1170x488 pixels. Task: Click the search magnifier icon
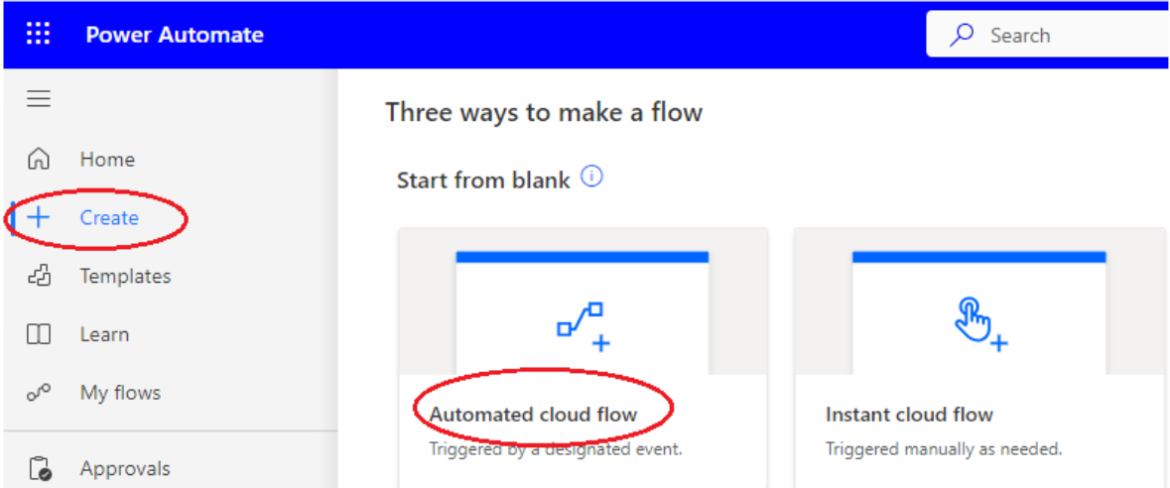962,36
